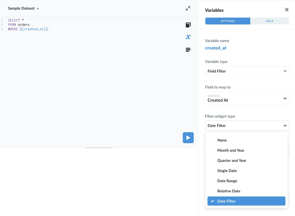Choose Month and Year as widget type
Image resolution: width=295 pixels, height=216 pixels.
[231, 150]
